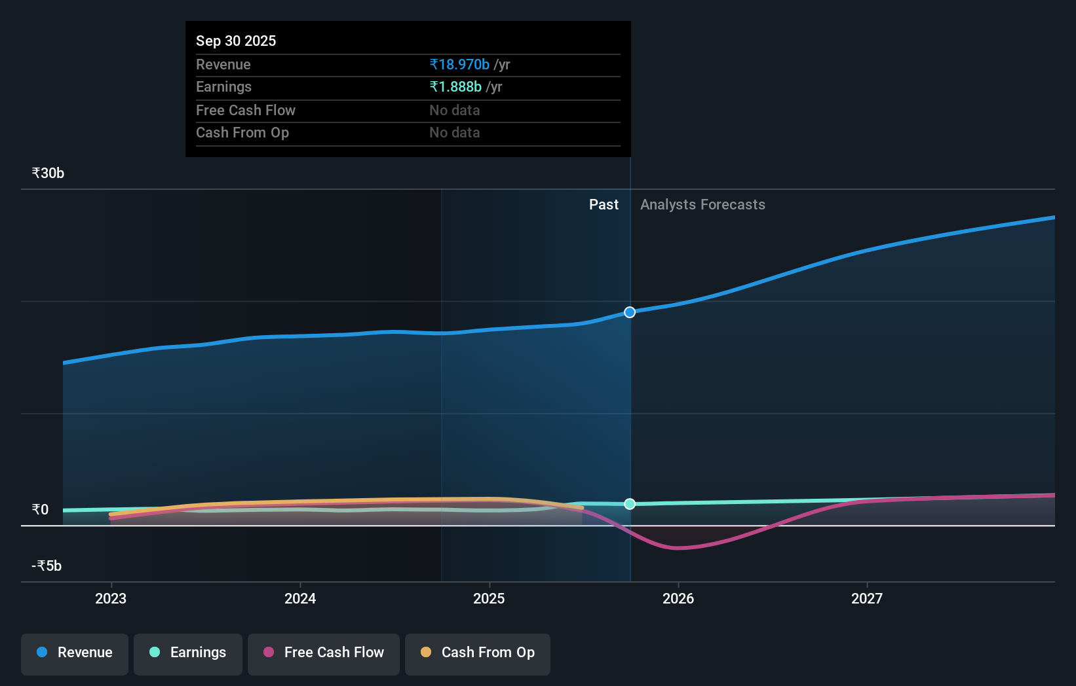Click the 2023 x-axis label

click(111, 598)
